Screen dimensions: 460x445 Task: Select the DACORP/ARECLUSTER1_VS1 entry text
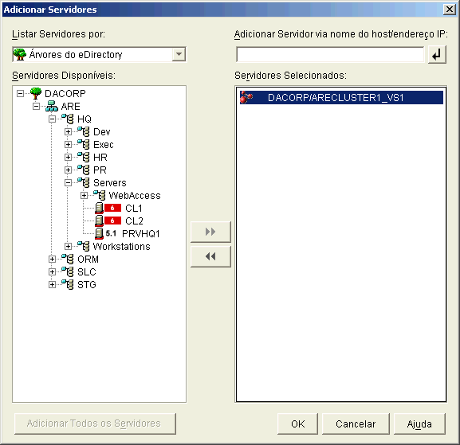point(336,98)
